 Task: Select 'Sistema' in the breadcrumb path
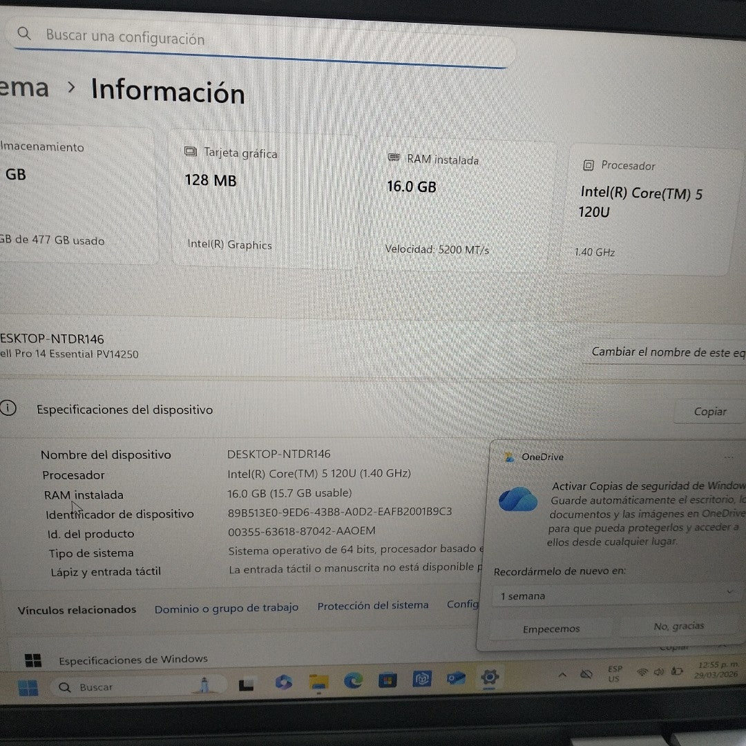point(24,88)
